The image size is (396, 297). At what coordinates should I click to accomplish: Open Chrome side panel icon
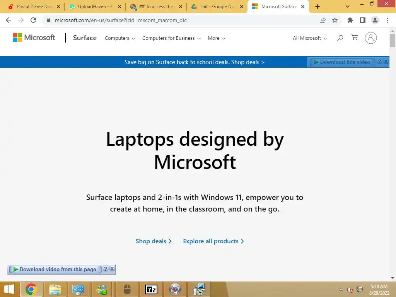(363, 20)
